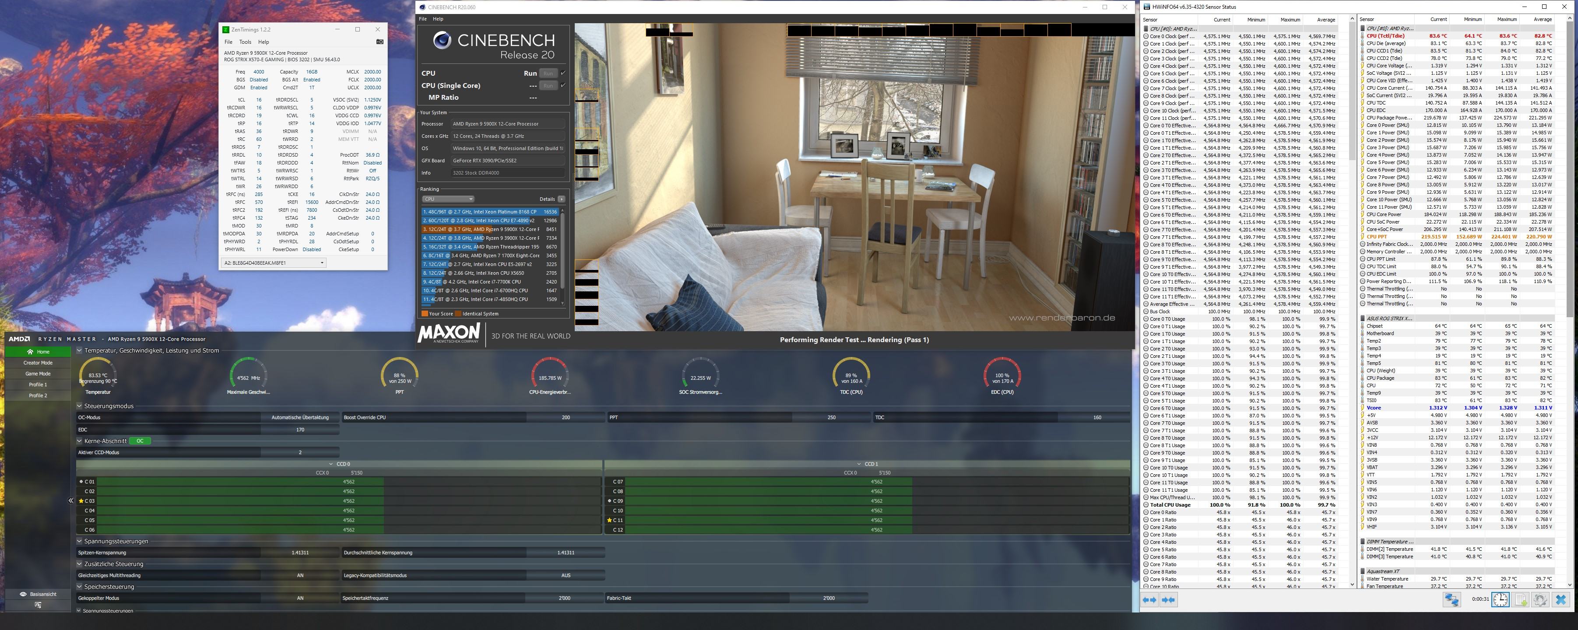Image resolution: width=1578 pixels, height=630 pixels.
Task: Open Cinebench File menu
Action: tap(423, 19)
